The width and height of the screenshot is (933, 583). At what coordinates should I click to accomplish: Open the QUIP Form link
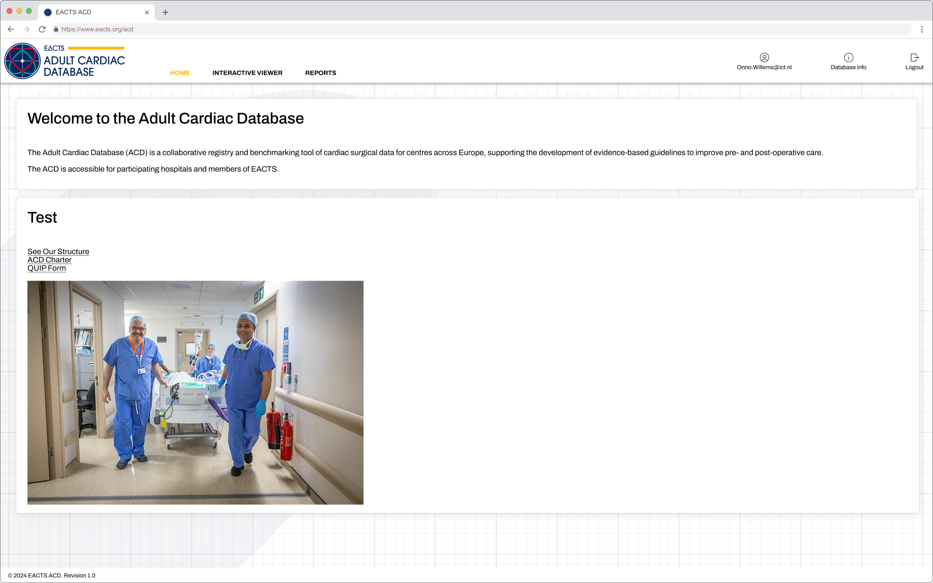click(x=47, y=268)
